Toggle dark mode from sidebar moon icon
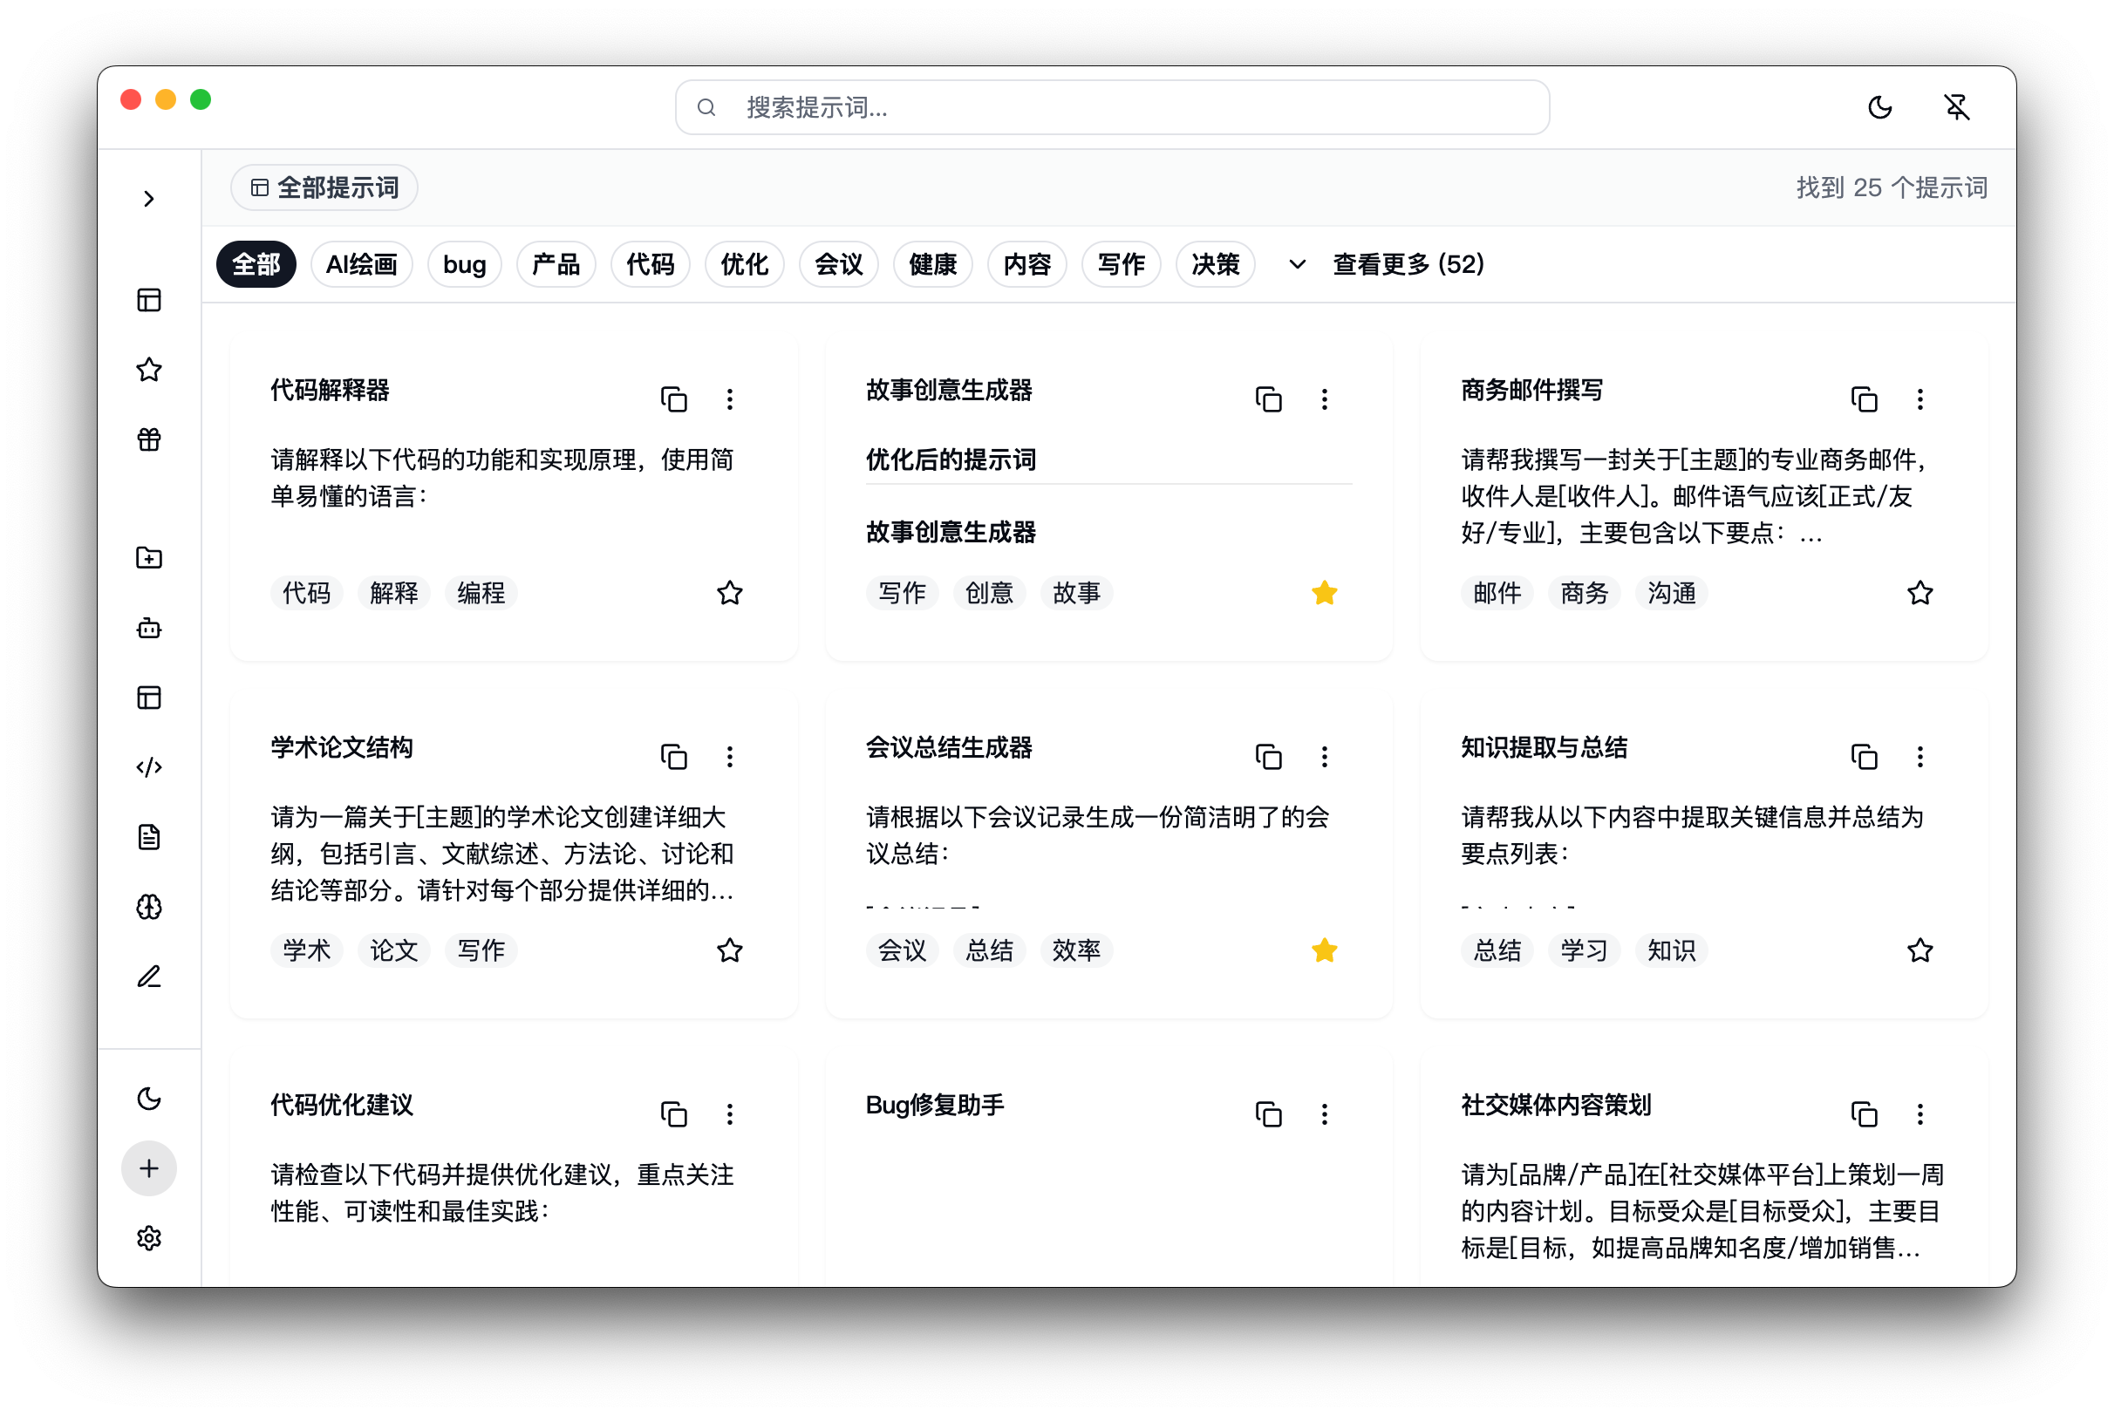The image size is (2114, 1416). coord(149,1098)
